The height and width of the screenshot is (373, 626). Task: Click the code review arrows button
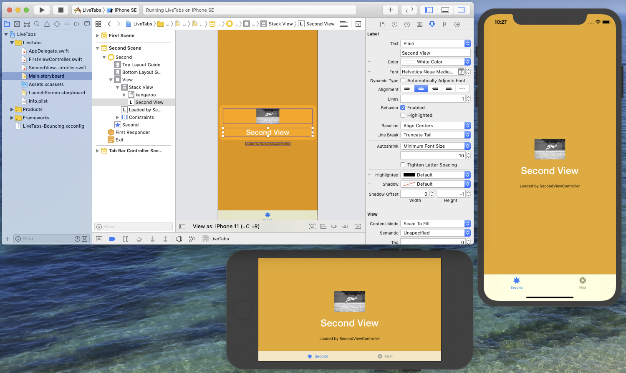[409, 10]
